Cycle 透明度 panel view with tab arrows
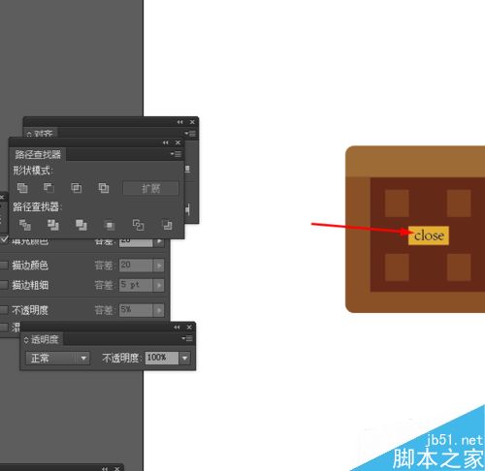485x471 pixels. (x=26, y=340)
